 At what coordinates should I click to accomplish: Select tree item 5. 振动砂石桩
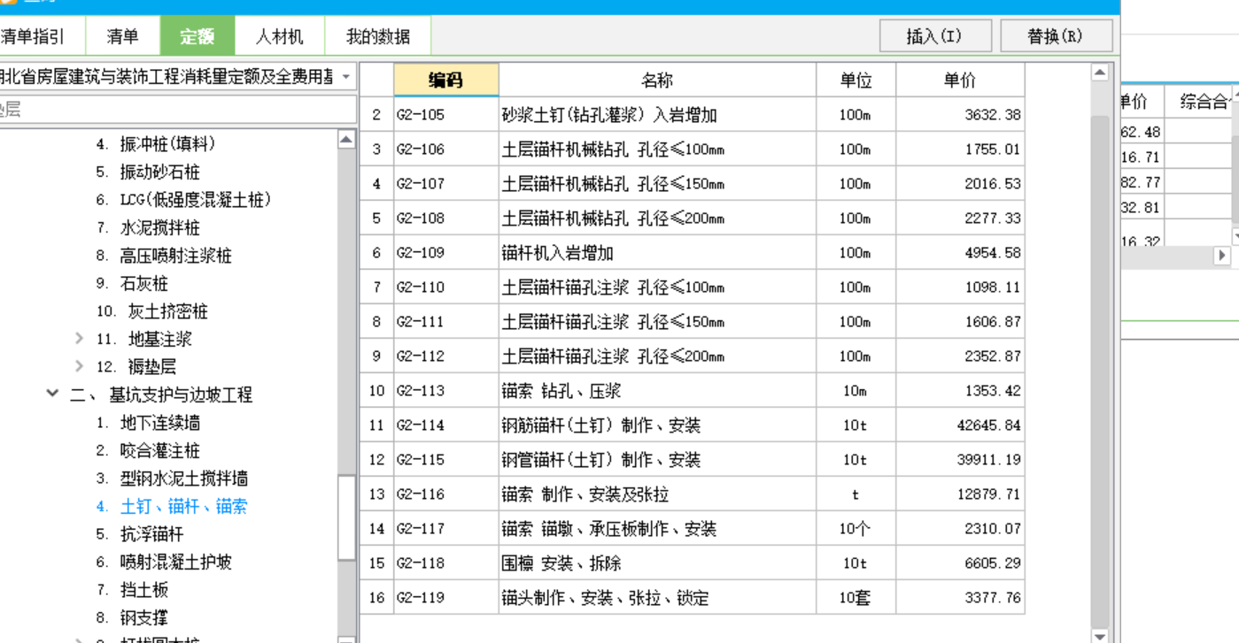point(148,172)
